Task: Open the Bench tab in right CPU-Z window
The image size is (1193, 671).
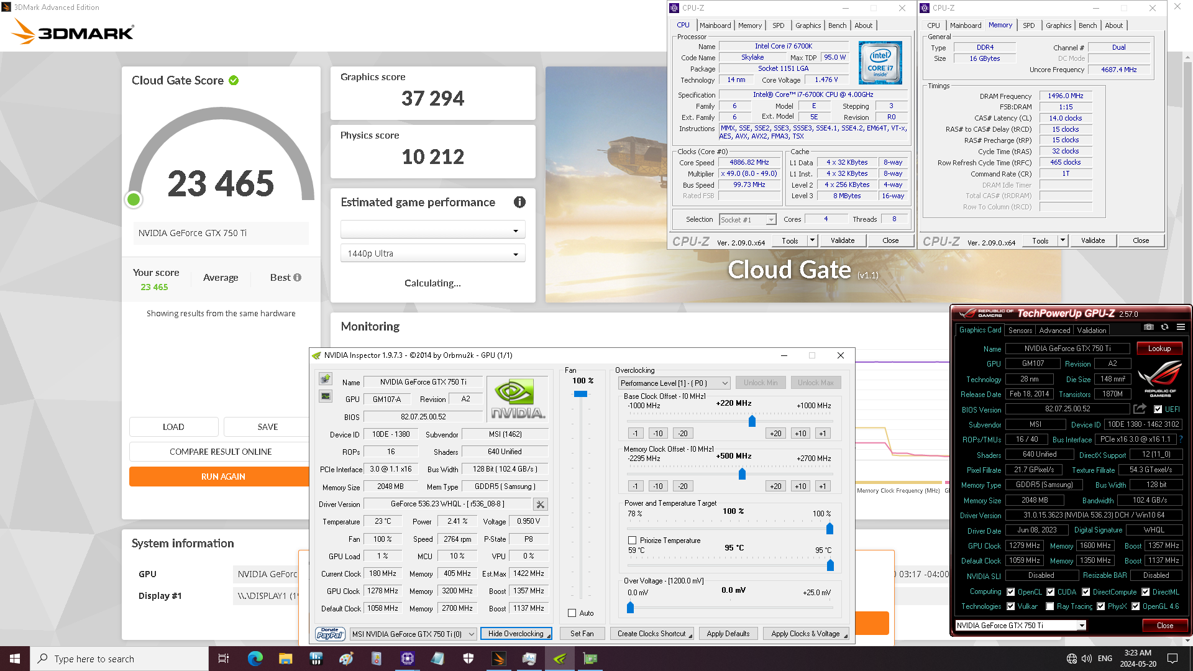Action: [1088, 25]
